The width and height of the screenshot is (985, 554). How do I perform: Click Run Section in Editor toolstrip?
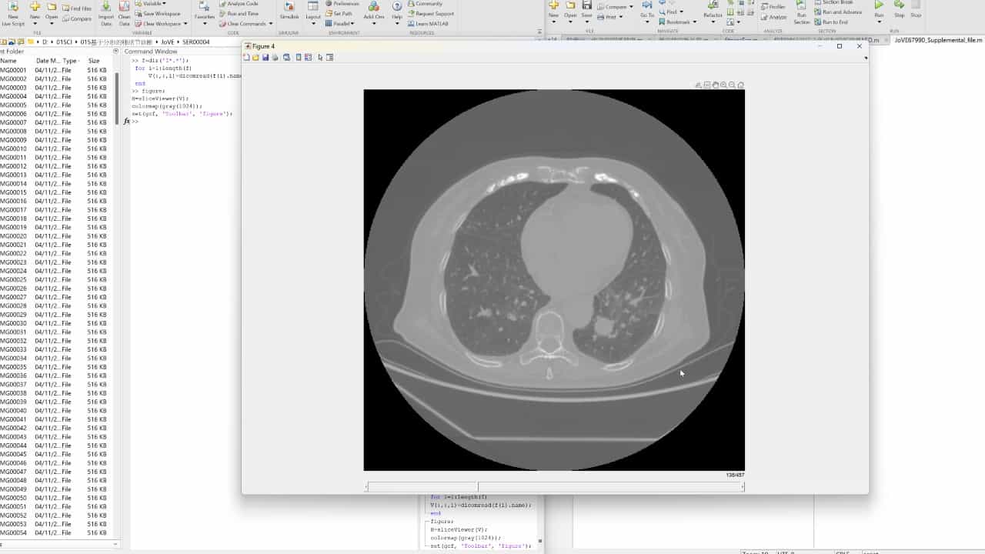802,12
